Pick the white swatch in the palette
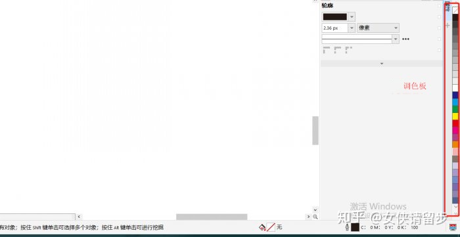The width and height of the screenshot is (460, 237). [455, 88]
